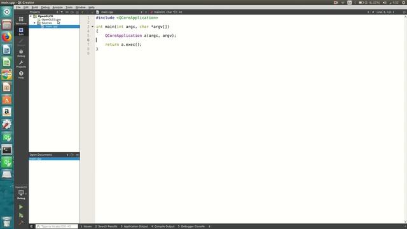Open the Design mode
407x229 pixels.
tap(21, 43)
